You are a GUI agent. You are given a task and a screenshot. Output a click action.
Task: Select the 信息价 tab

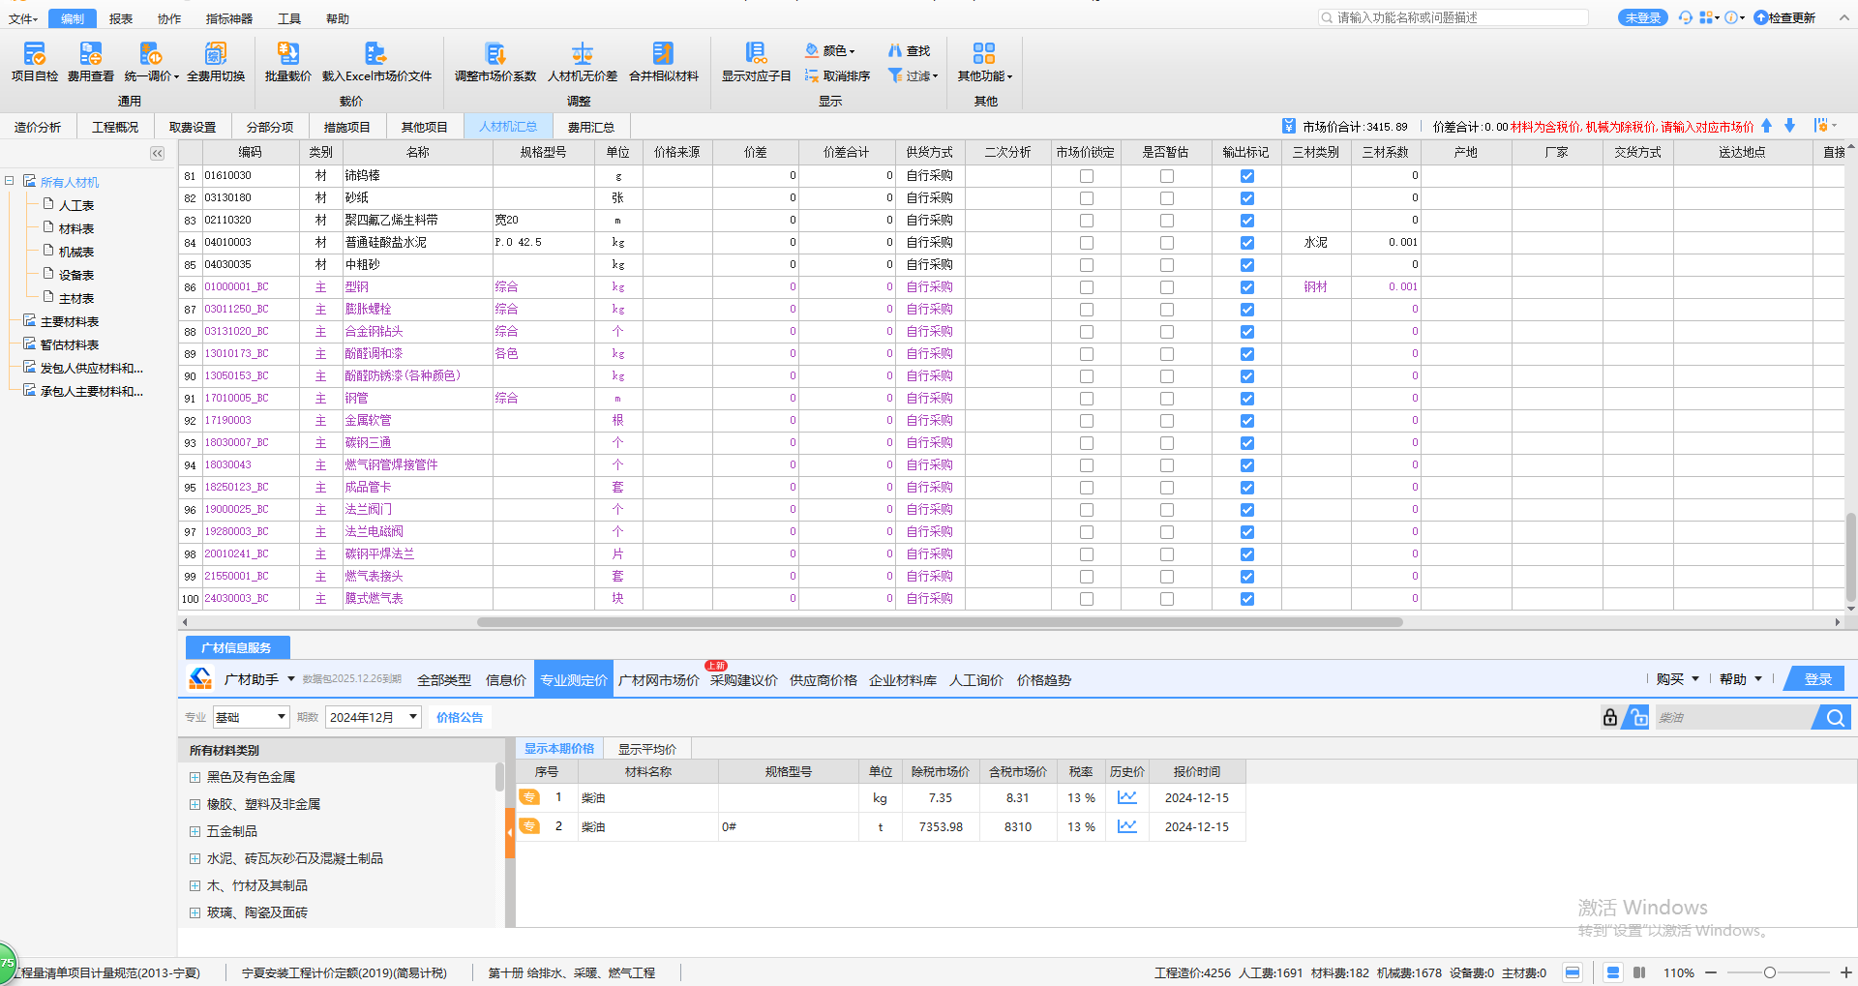point(506,680)
